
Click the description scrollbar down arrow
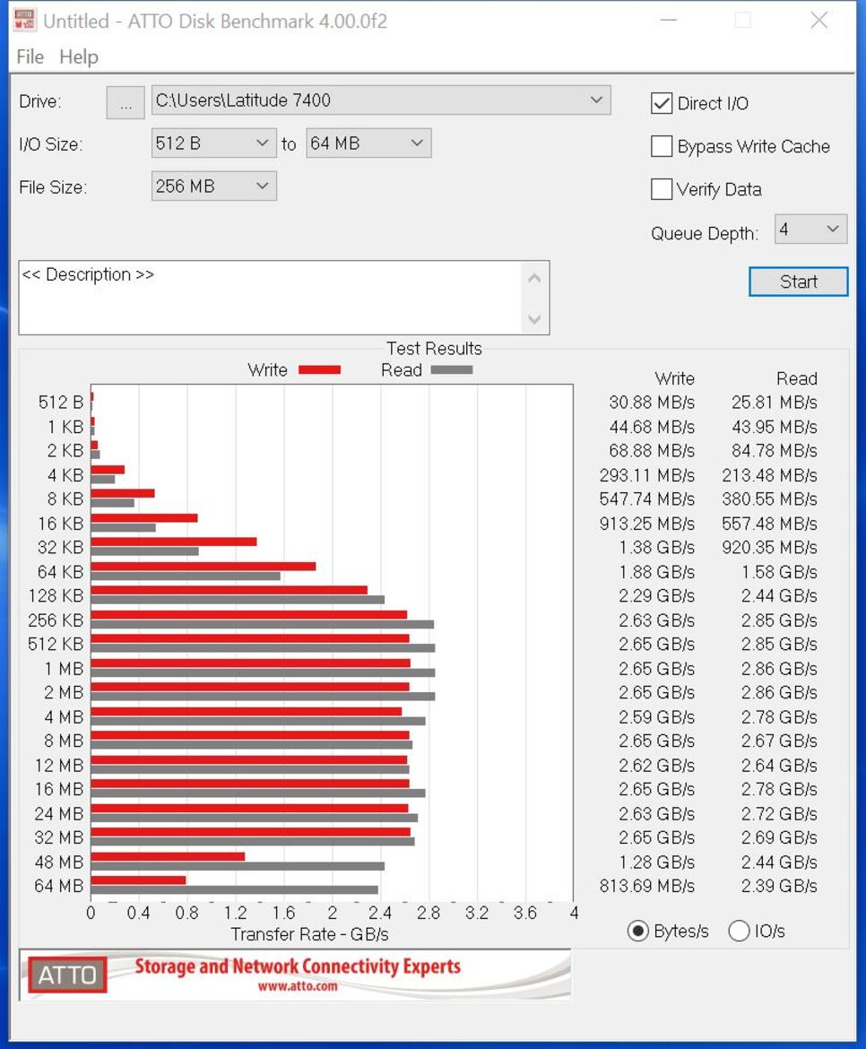pyautogui.click(x=534, y=319)
